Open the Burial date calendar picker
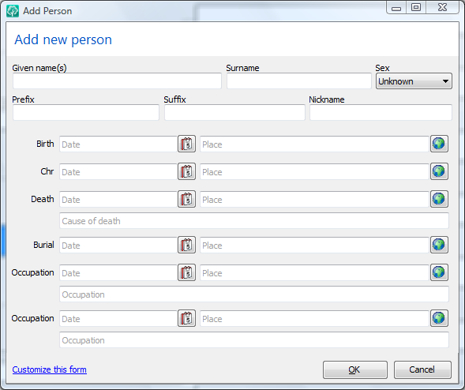This screenshot has height=390, width=465. point(186,245)
